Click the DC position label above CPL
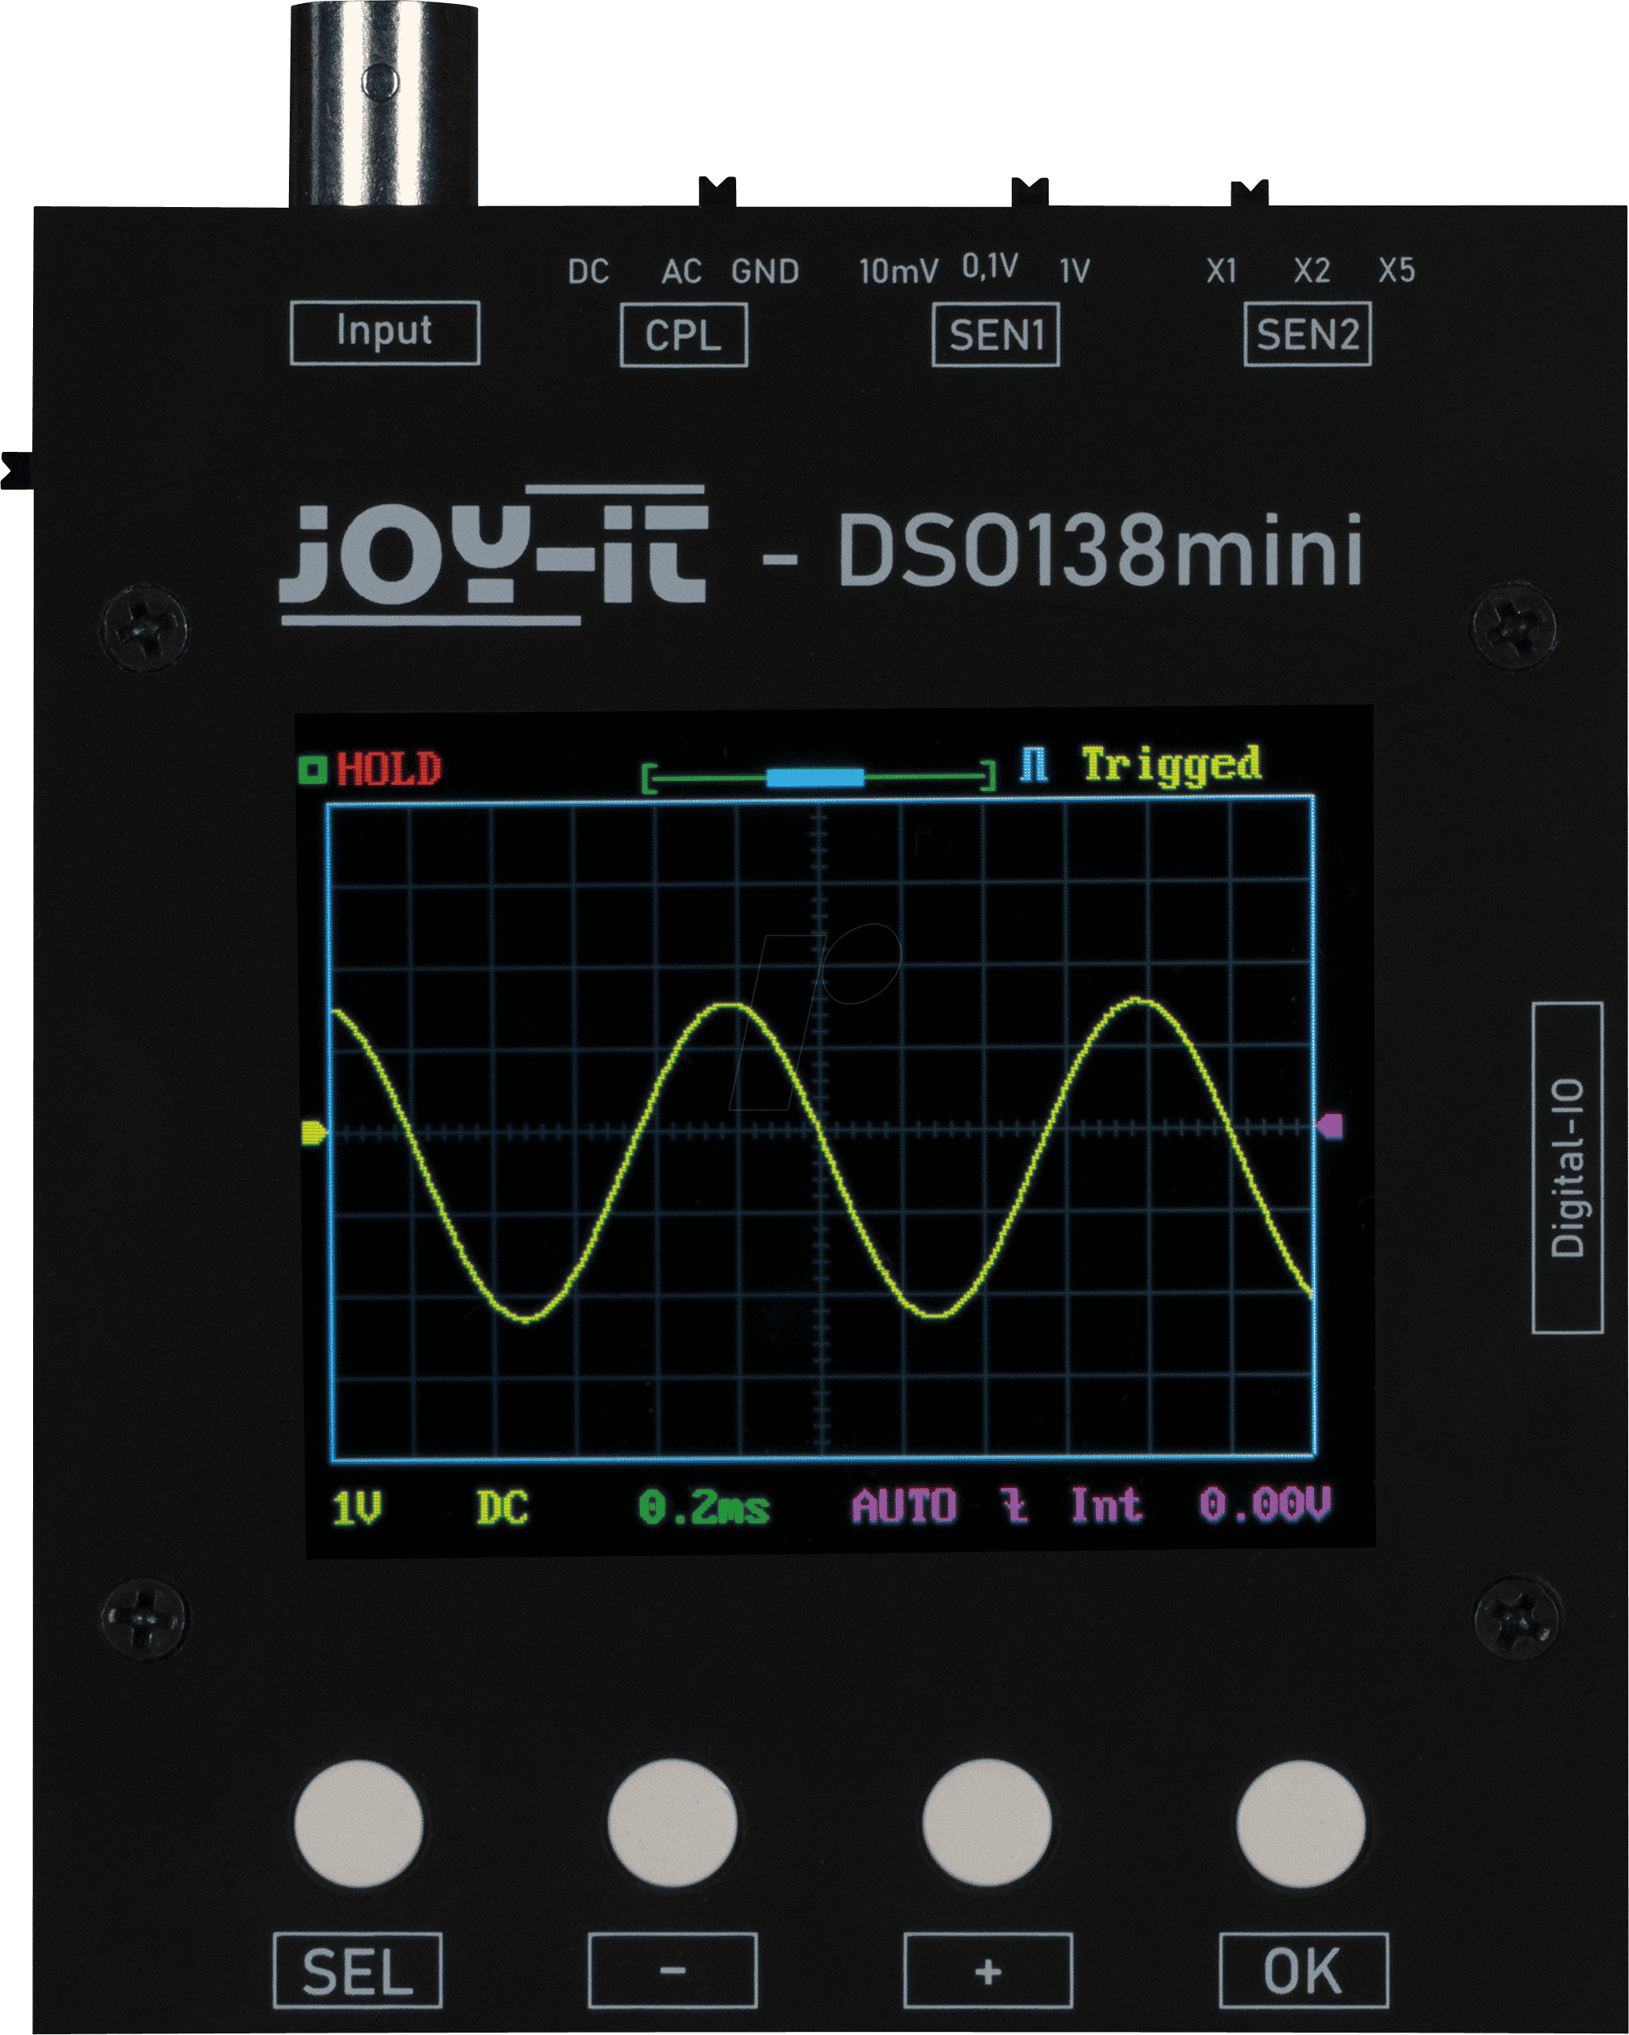This screenshot has width=1629, height=2035. [589, 272]
